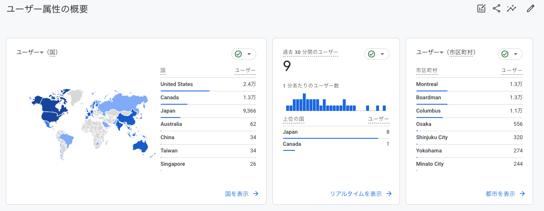The width and height of the screenshot is (544, 211).
Task: Click the 市区町村 column header
Action: [x=427, y=71]
